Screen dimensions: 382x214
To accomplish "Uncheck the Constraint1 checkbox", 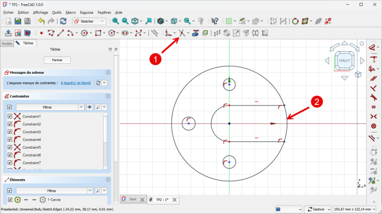I will pyautogui.click(x=10, y=116).
